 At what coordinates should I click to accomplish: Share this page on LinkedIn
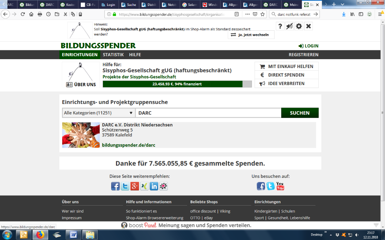[154, 186]
